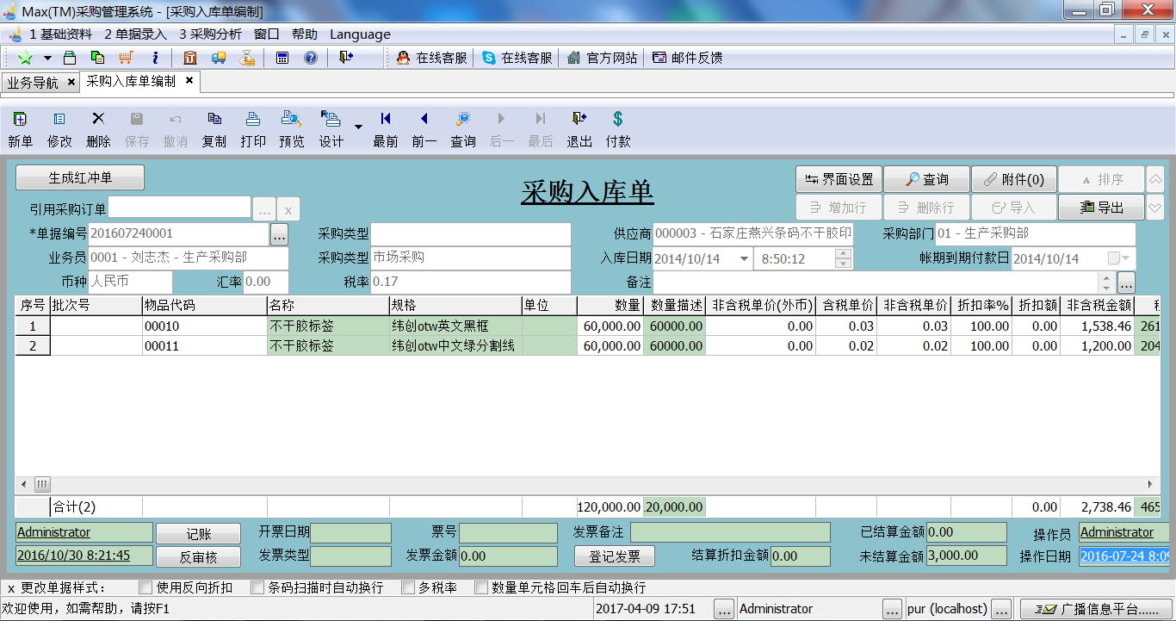Click the 查询 search toolbar icon
The width and height of the screenshot is (1176, 621).
[463, 129]
